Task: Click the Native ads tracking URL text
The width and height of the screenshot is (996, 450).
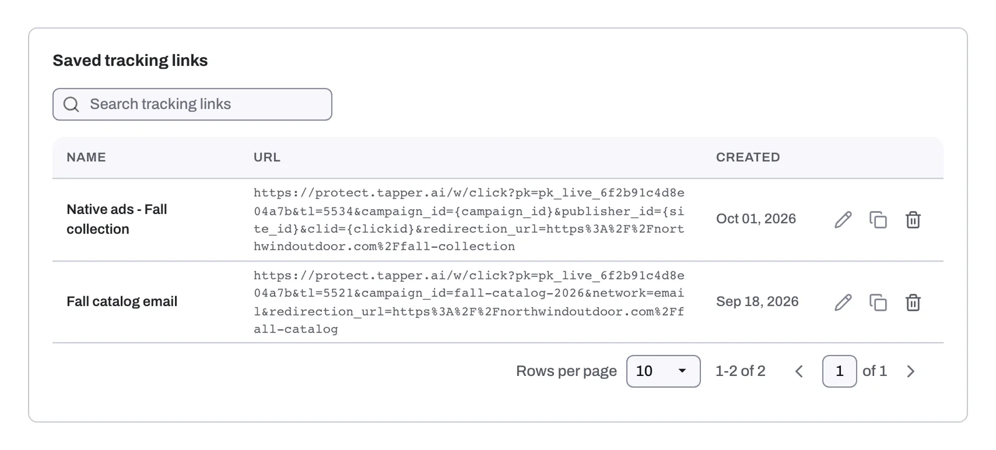Action: 469,220
